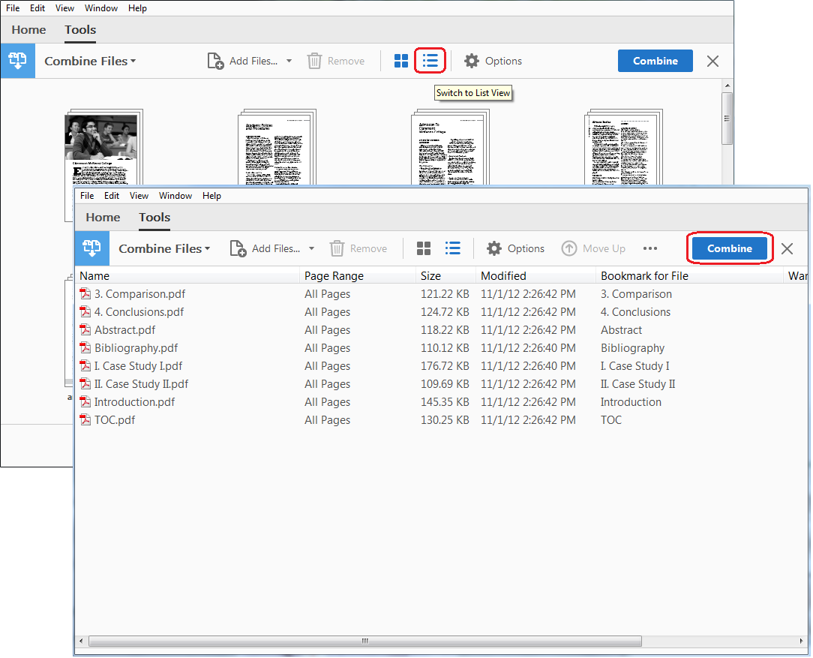Click size value 176.72 KB
813x658 pixels.
pos(445,366)
